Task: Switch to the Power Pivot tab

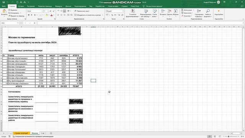Action: click(x=135, y=6)
